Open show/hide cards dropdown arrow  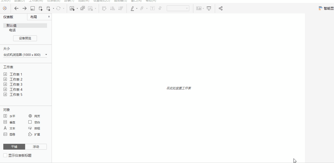pyautogui.click(x=203, y=8)
